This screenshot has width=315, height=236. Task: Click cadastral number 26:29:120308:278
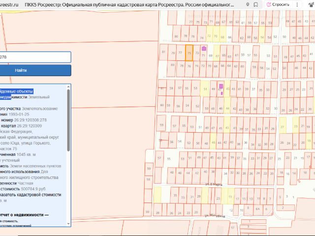[x=31, y=120]
